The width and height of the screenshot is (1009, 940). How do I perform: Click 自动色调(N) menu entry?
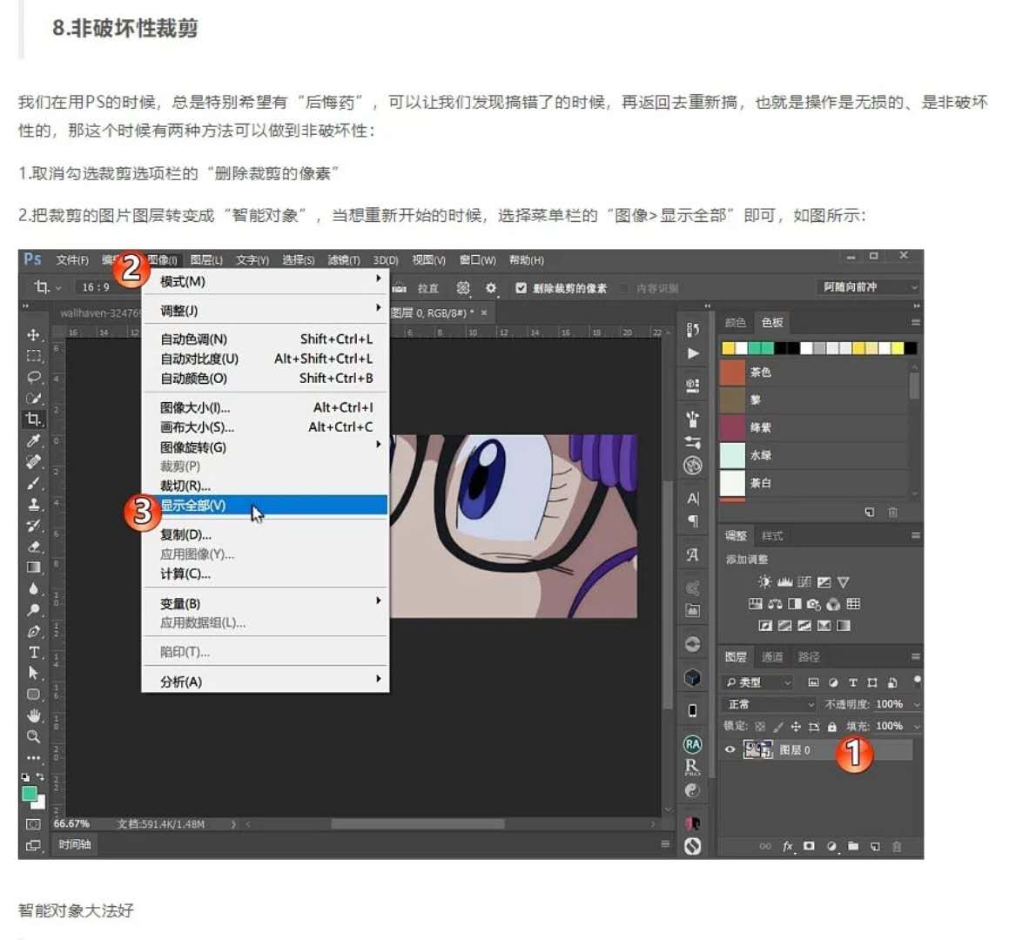[266, 339]
